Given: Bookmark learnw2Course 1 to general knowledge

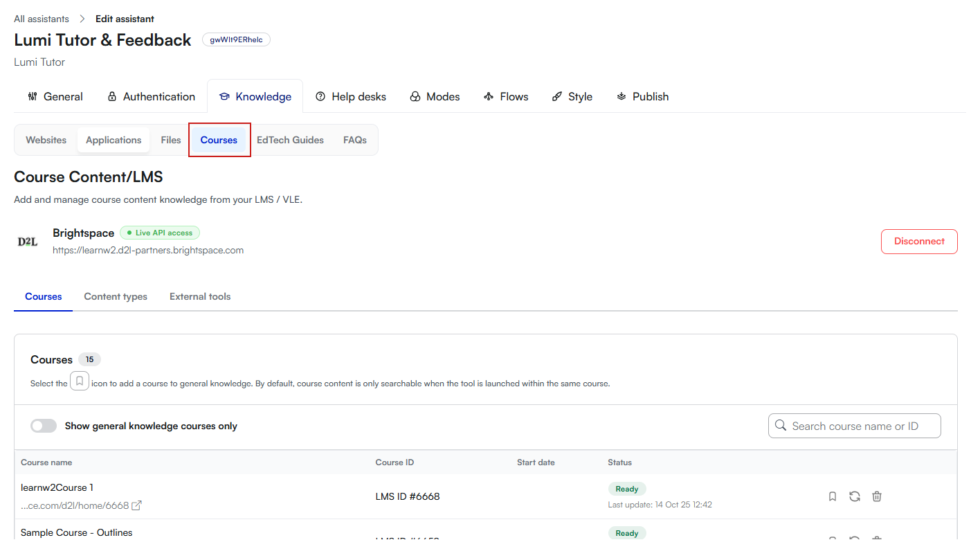Looking at the screenshot, I should pyautogui.click(x=833, y=496).
